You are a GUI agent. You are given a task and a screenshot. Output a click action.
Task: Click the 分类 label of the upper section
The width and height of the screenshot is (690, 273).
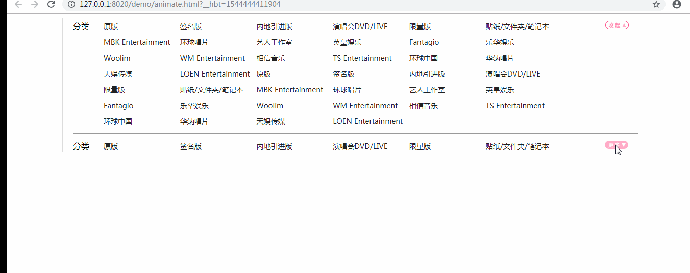[81, 27]
